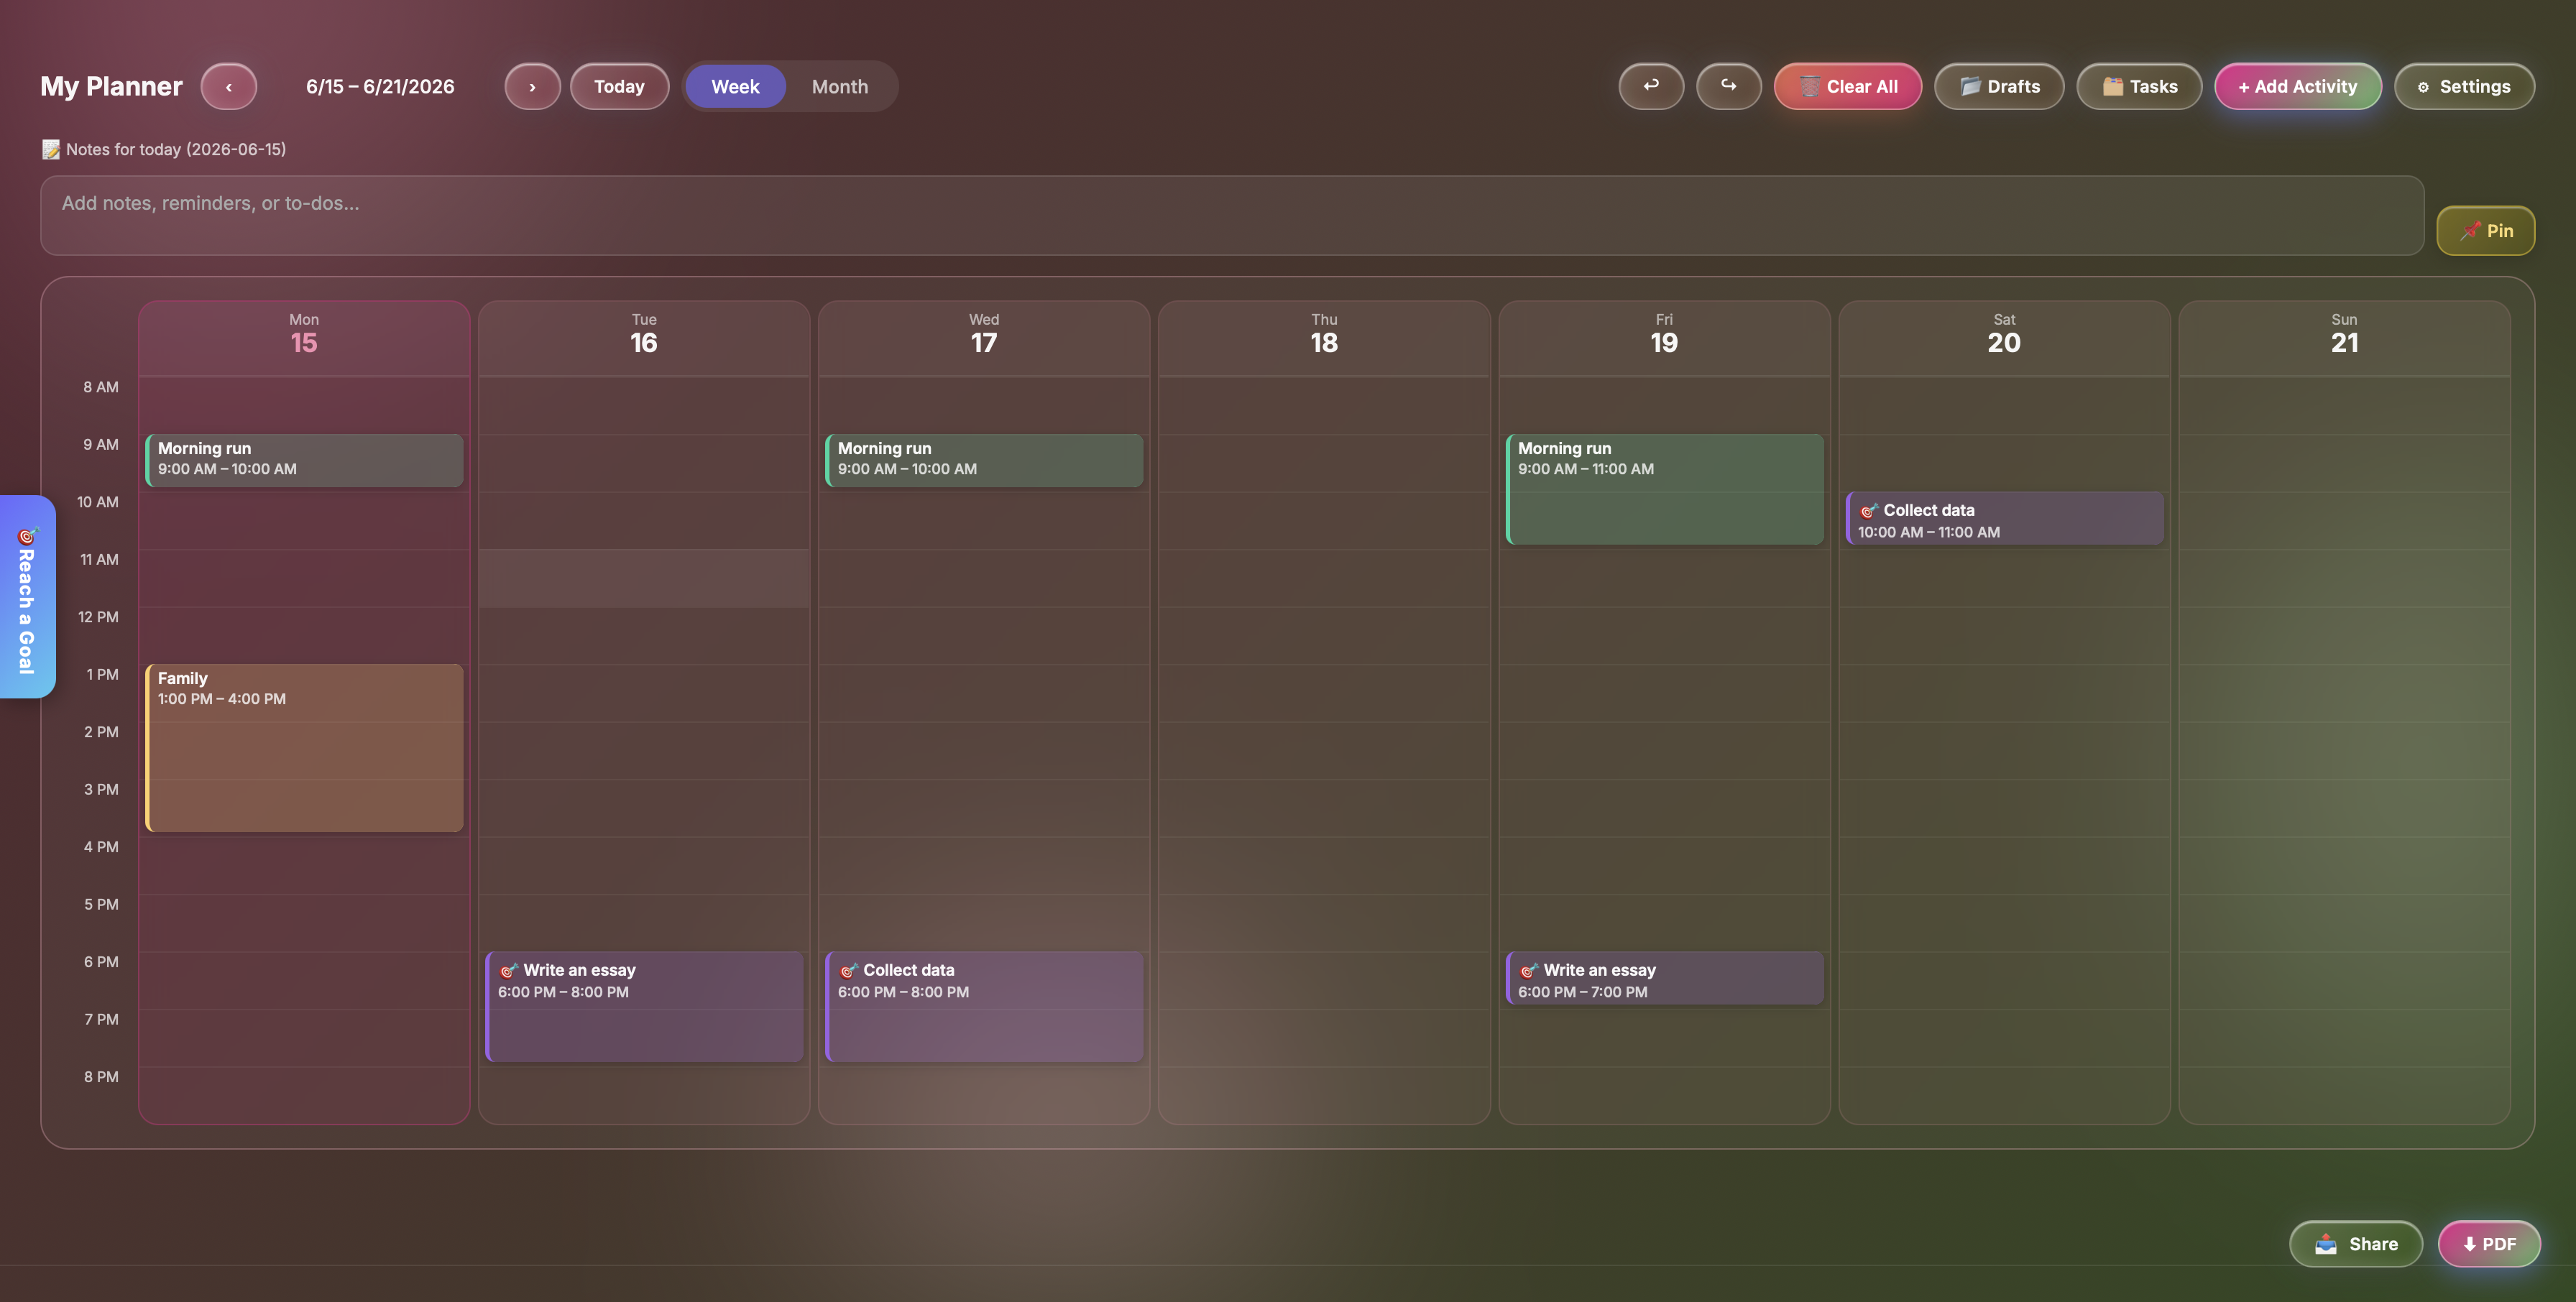Open the Drafts folder
This screenshot has height=1302, width=2576.
pyautogui.click(x=1999, y=87)
